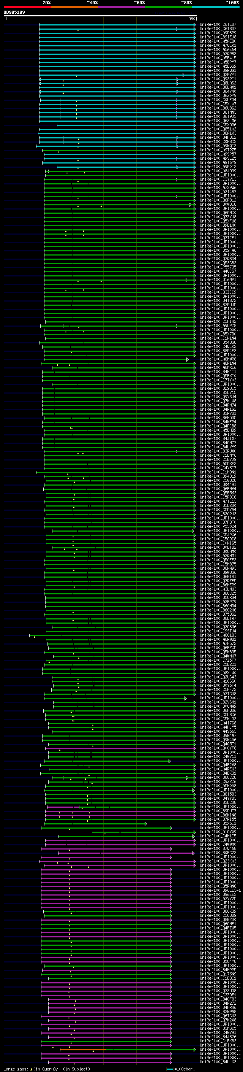The width and height of the screenshot is (243, 1072).
Task: Open hit UniRef100_A7QLK1
Action: tap(218, 45)
